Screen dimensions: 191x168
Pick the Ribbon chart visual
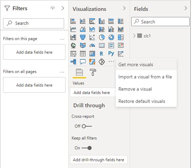121,29
